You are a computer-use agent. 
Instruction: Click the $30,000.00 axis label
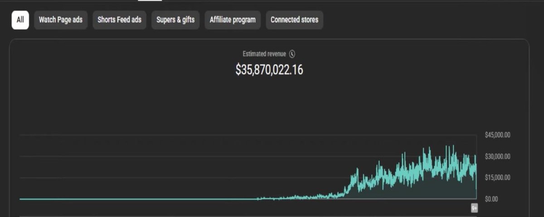point(497,156)
